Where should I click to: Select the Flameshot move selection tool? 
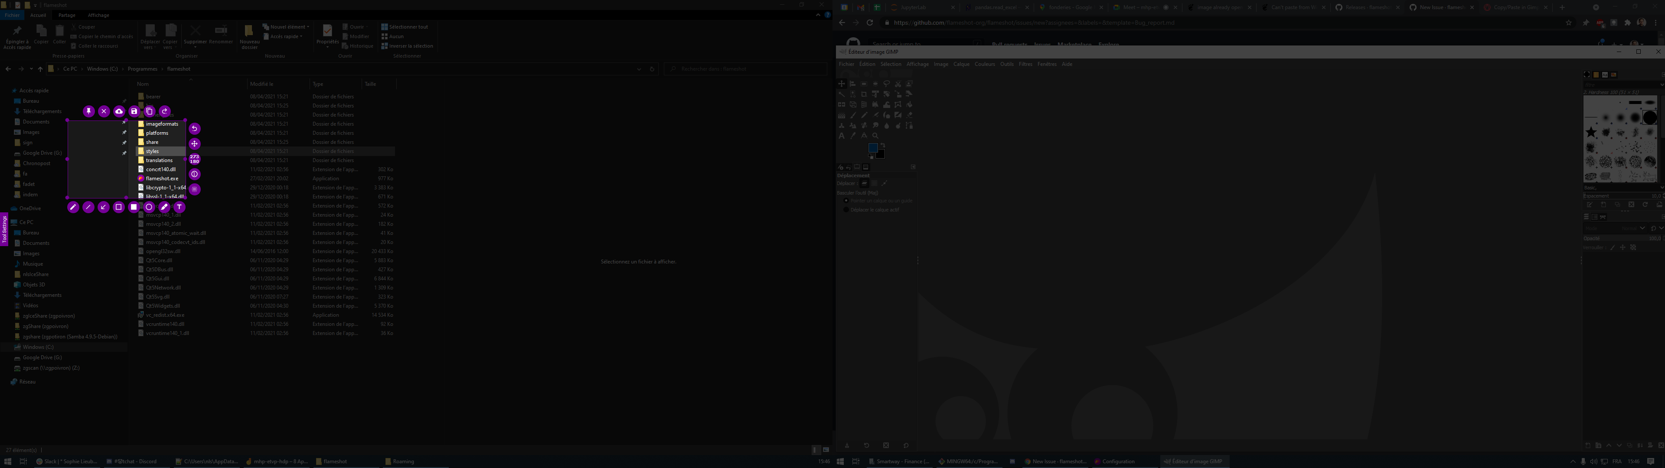pos(195,143)
